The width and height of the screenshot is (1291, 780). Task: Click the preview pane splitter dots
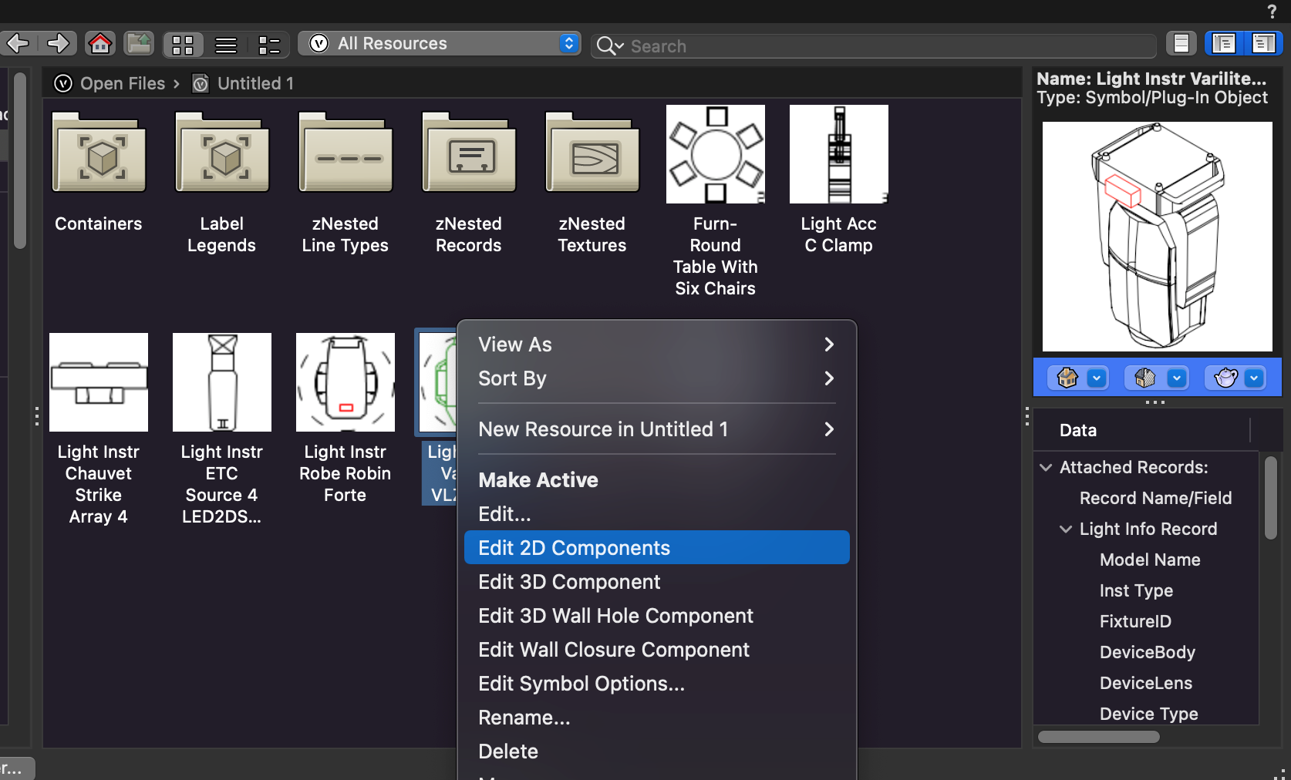pos(1154,402)
